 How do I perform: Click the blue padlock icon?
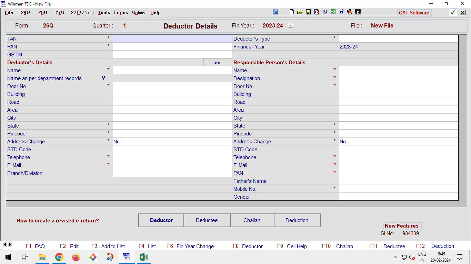coord(341,12)
